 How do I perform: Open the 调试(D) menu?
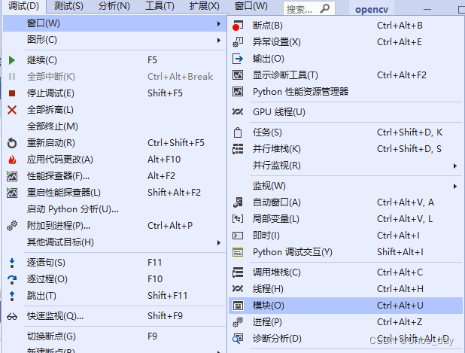pos(24,6)
